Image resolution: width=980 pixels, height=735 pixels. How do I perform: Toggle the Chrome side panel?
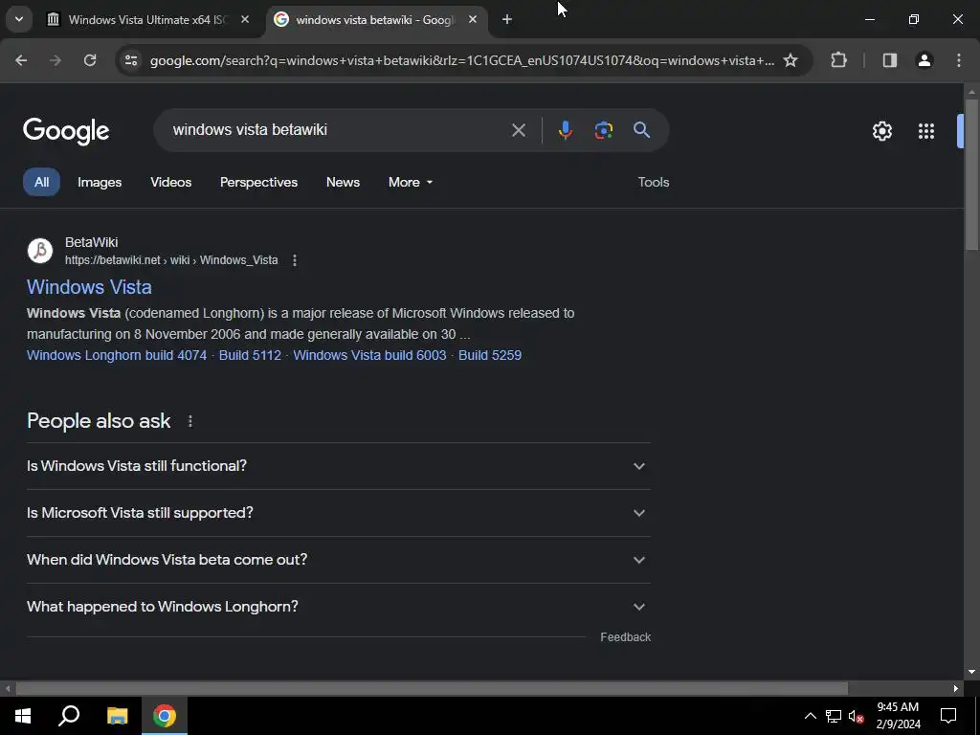(x=889, y=60)
